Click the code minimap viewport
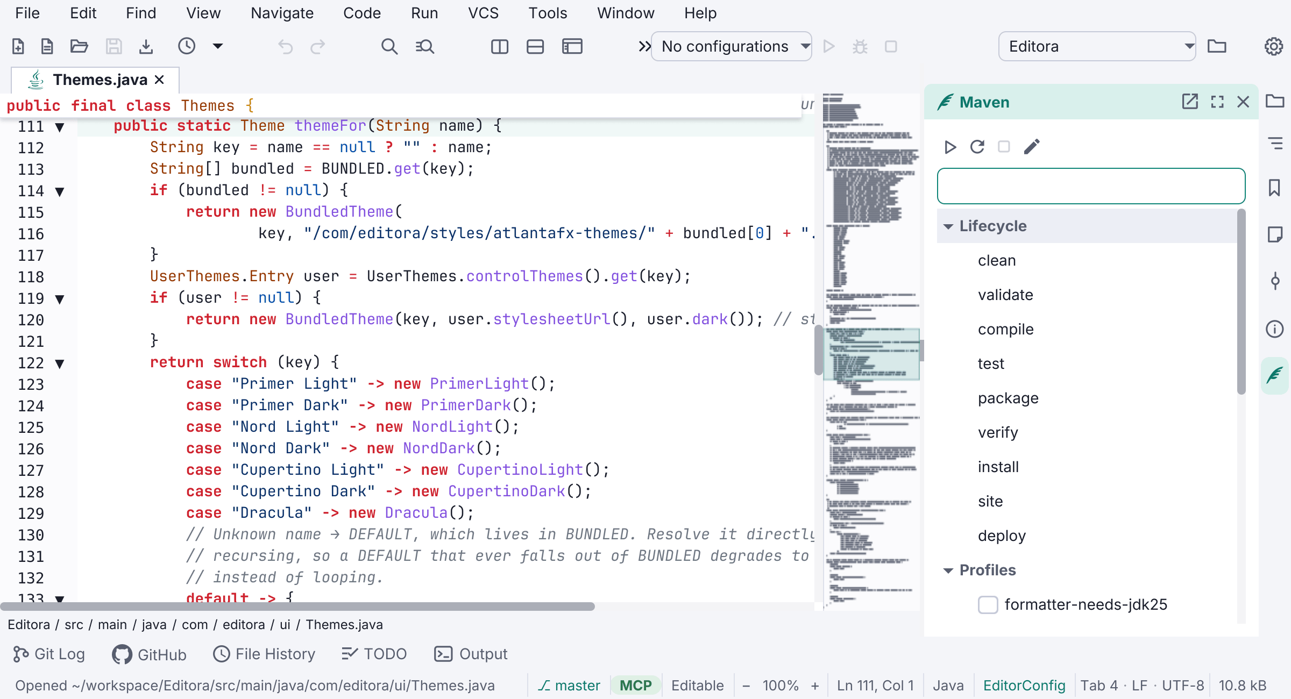The height and width of the screenshot is (699, 1291). click(871, 354)
